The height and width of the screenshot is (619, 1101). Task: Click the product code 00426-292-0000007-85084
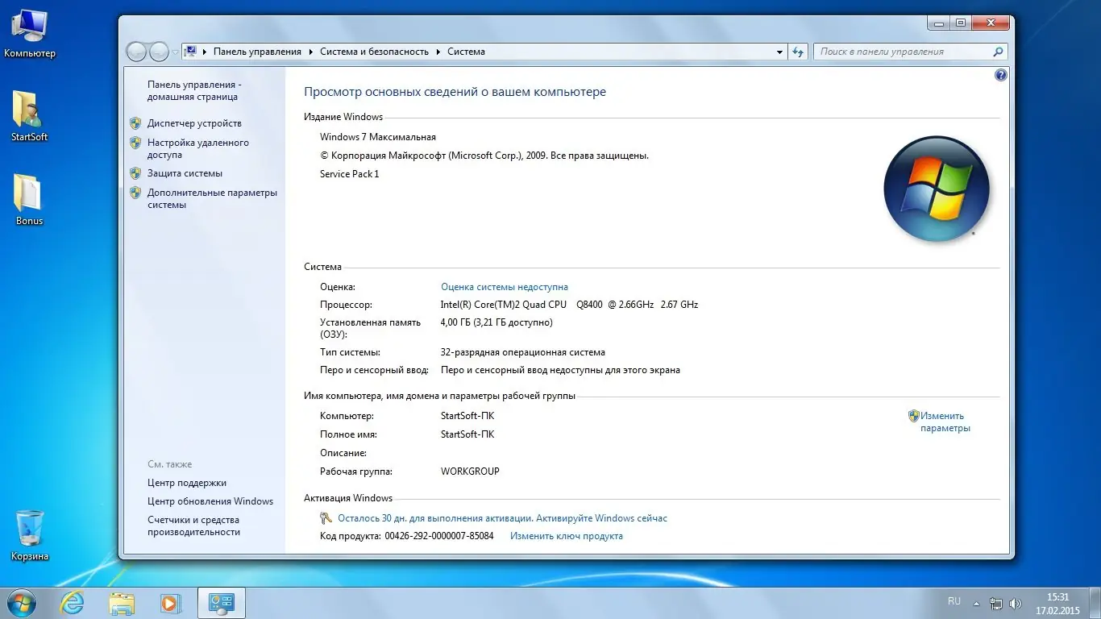(439, 536)
